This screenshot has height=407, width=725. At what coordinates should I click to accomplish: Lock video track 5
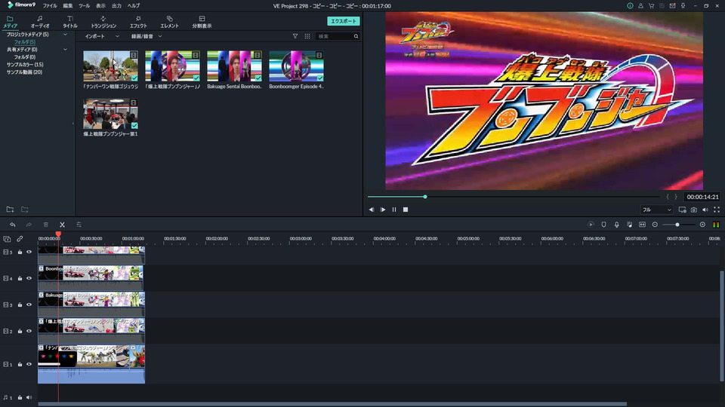pyautogui.click(x=20, y=252)
